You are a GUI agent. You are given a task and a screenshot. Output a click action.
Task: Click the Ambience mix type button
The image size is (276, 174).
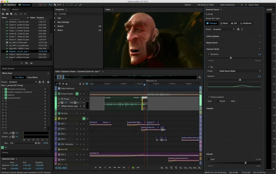click(246, 23)
